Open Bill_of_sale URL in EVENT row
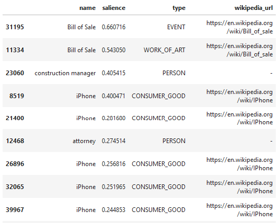The height and width of the screenshot is (223, 280). coord(240,27)
